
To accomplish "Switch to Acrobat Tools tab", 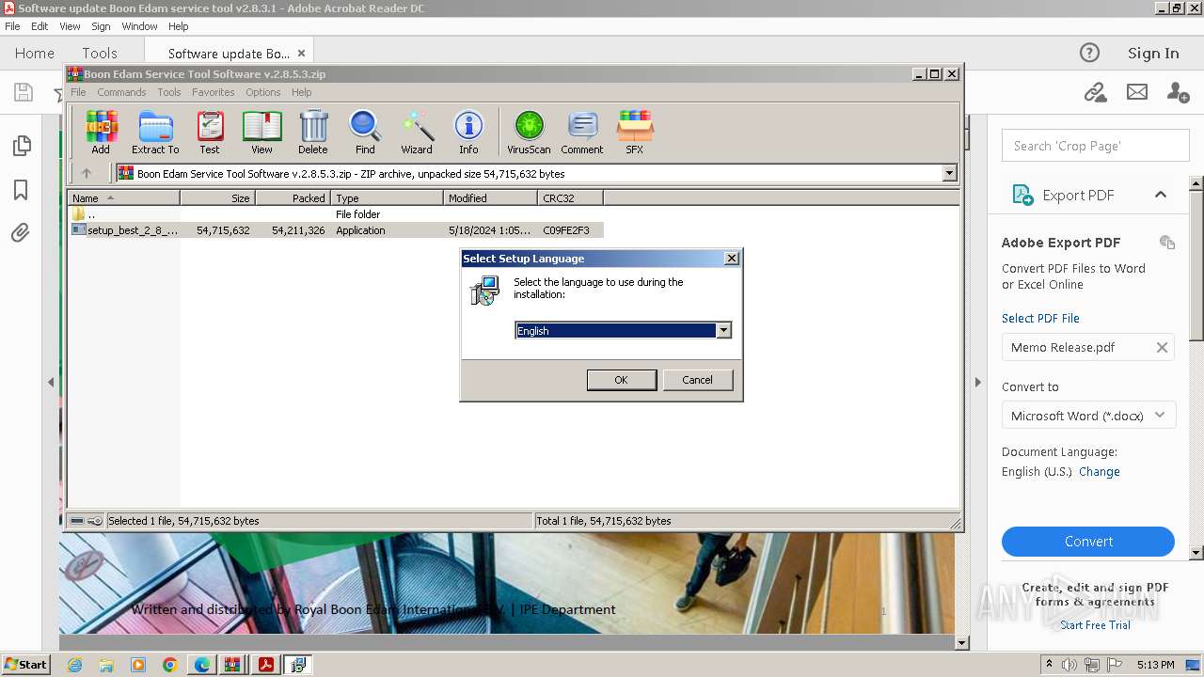I will 100,54.
